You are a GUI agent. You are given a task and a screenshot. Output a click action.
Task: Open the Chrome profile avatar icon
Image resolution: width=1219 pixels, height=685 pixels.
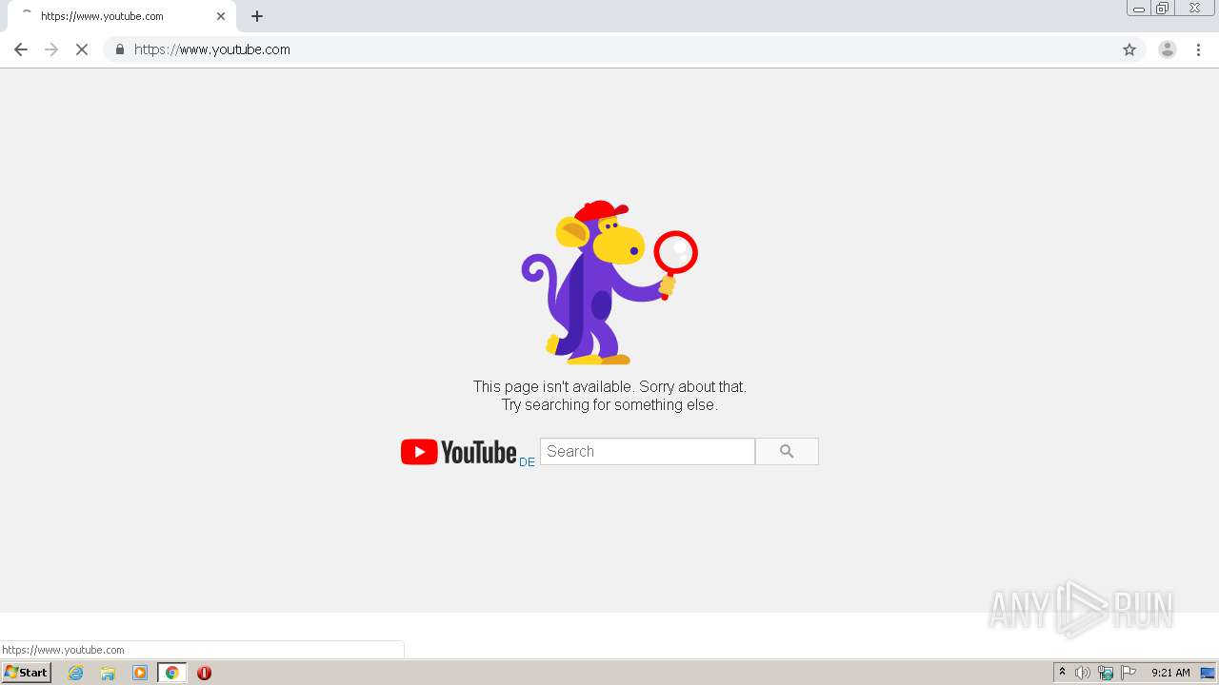coord(1168,49)
